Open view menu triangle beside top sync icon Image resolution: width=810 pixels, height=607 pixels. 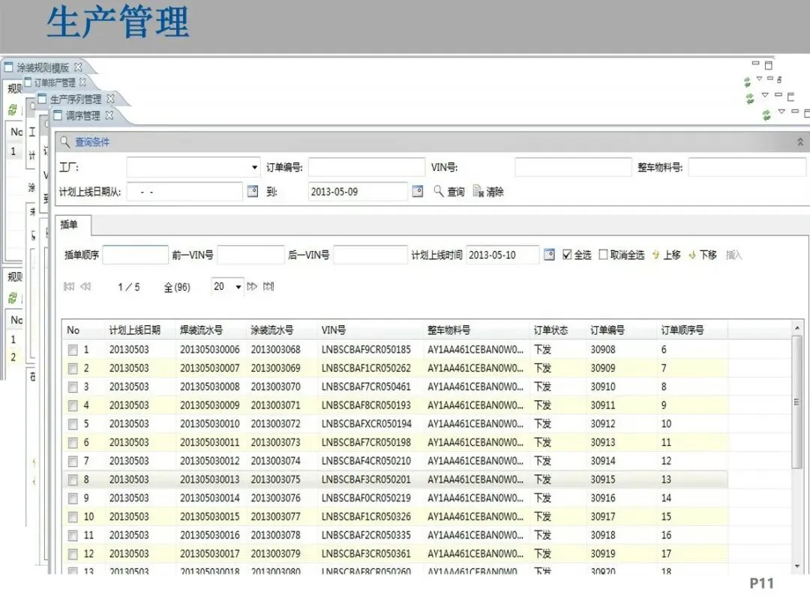(x=759, y=79)
